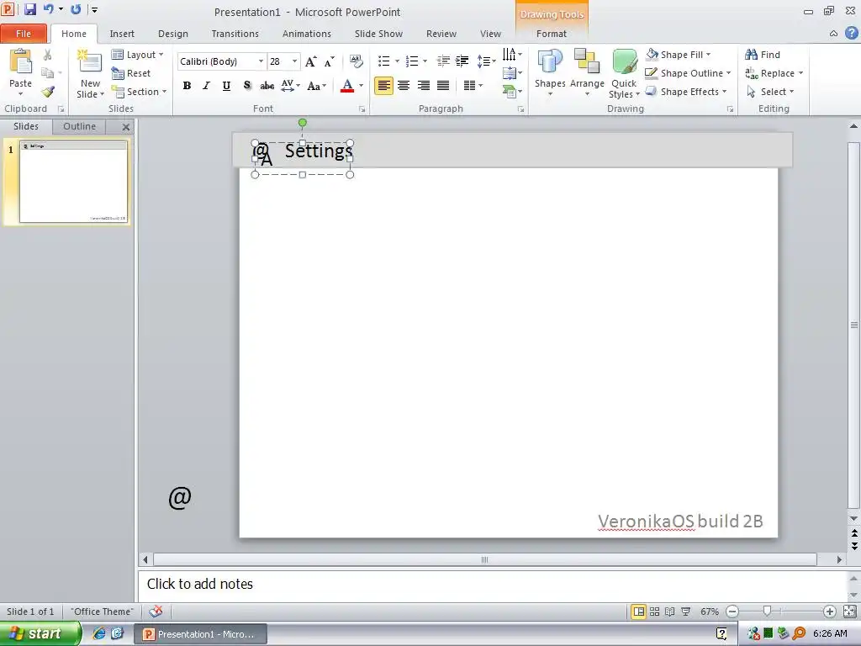Switch to Reading View in status bar

pyautogui.click(x=670, y=612)
